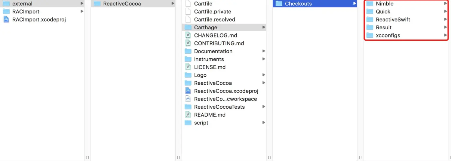Click the CHANGELOG.md markdown file icon
451x161 pixels.
point(188,35)
